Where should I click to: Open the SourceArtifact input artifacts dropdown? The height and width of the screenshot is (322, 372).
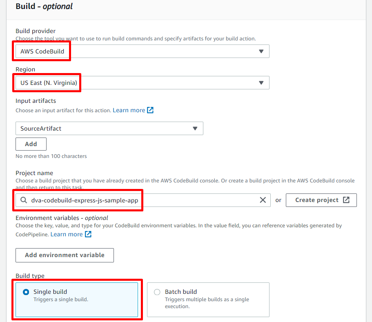click(x=109, y=128)
